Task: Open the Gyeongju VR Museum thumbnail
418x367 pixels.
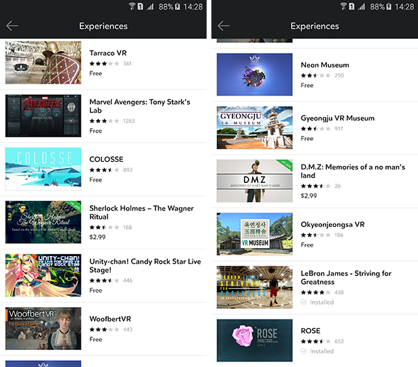Action: (x=255, y=128)
